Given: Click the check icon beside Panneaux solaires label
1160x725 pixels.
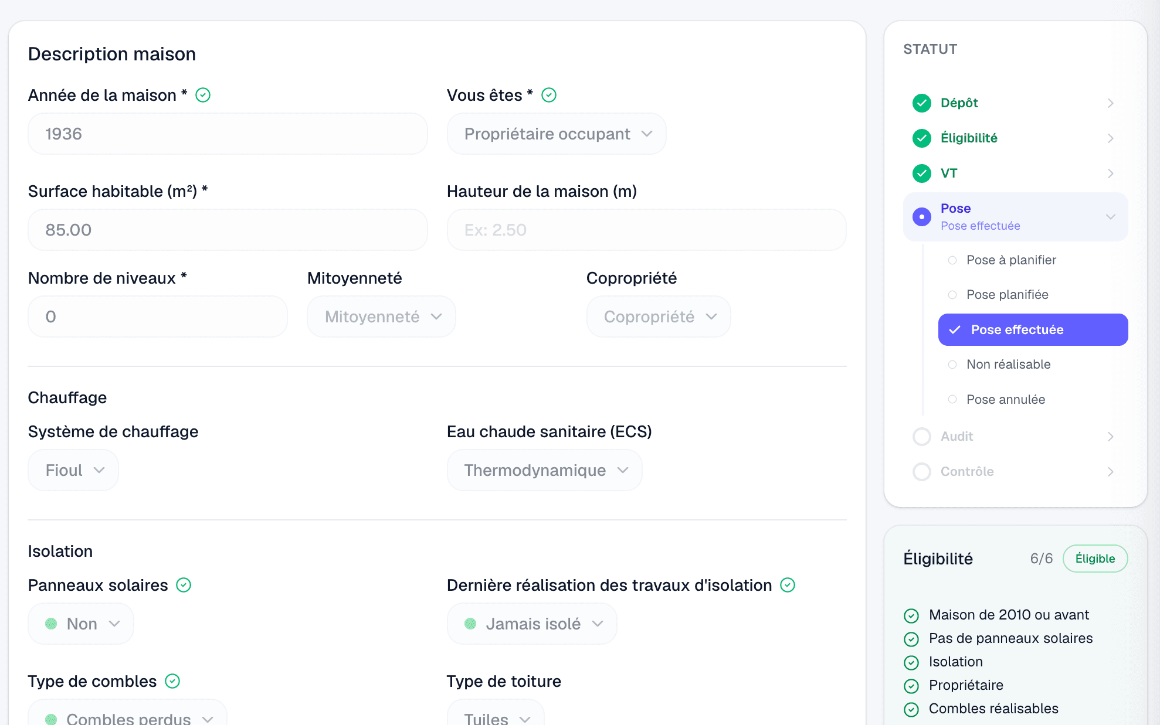Looking at the screenshot, I should (x=184, y=585).
